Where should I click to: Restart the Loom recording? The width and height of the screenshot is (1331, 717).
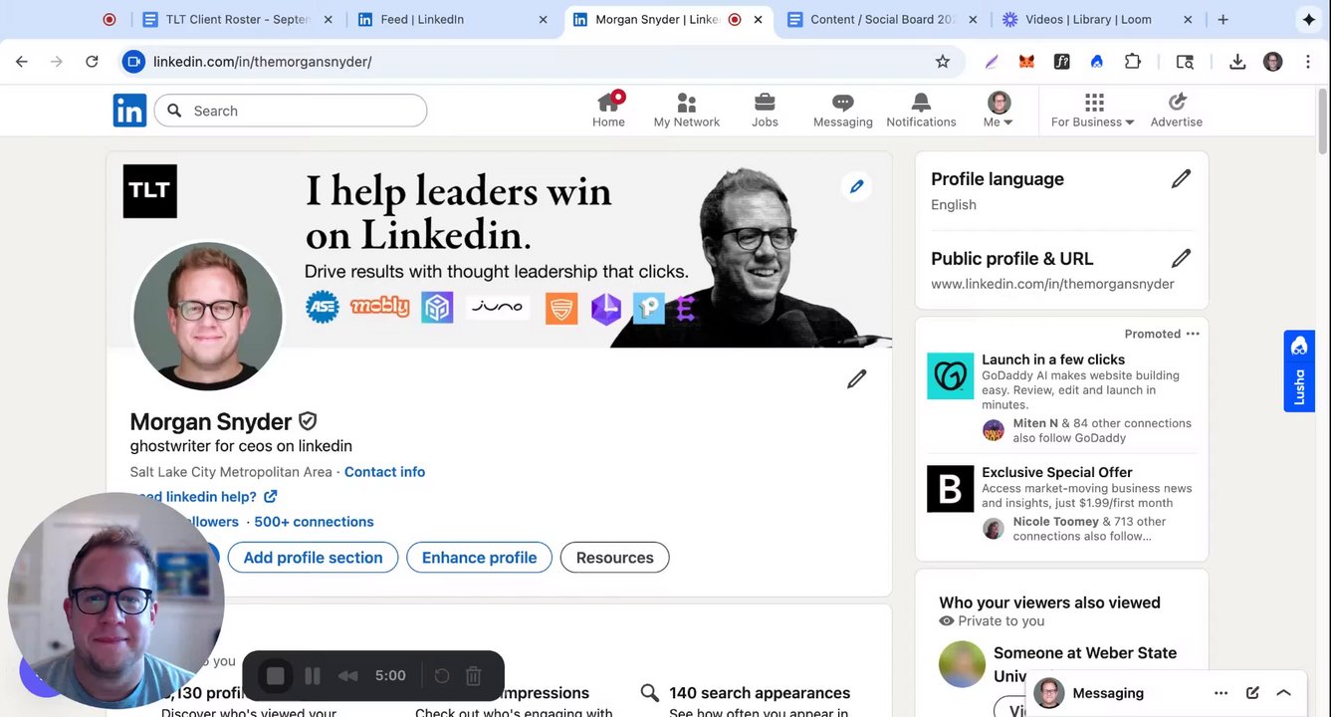[442, 676]
